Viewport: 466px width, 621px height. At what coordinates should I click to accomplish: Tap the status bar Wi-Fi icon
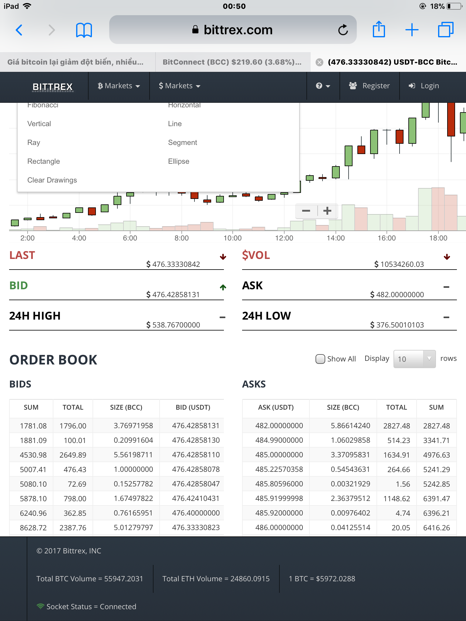pyautogui.click(x=27, y=6)
